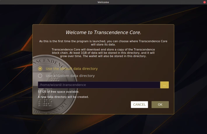Select the custom data directory radio button

40,76
